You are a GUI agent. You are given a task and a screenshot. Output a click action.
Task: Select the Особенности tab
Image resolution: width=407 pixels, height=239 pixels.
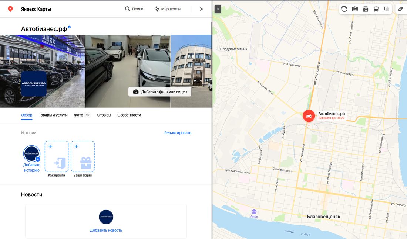[129, 115]
